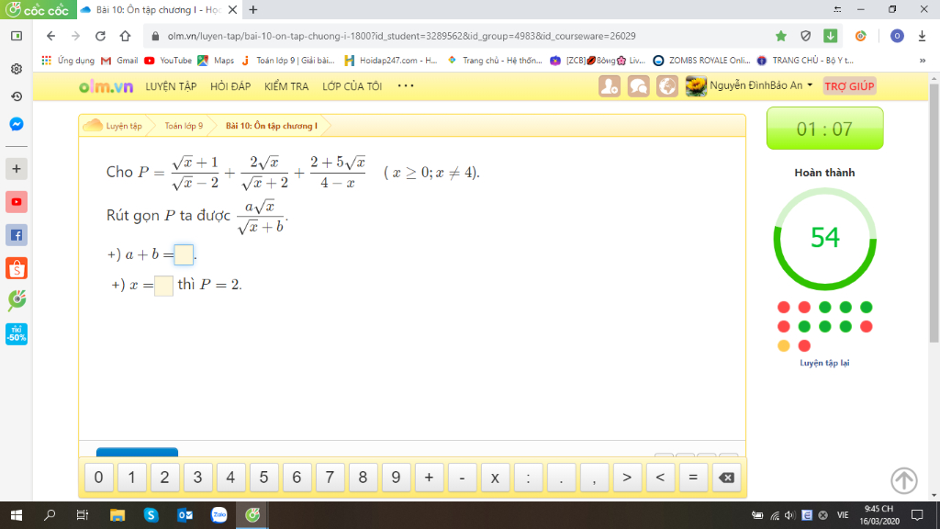Viewport: 940px width, 529px height.
Task: Bookmark this page with the star
Action: point(780,36)
